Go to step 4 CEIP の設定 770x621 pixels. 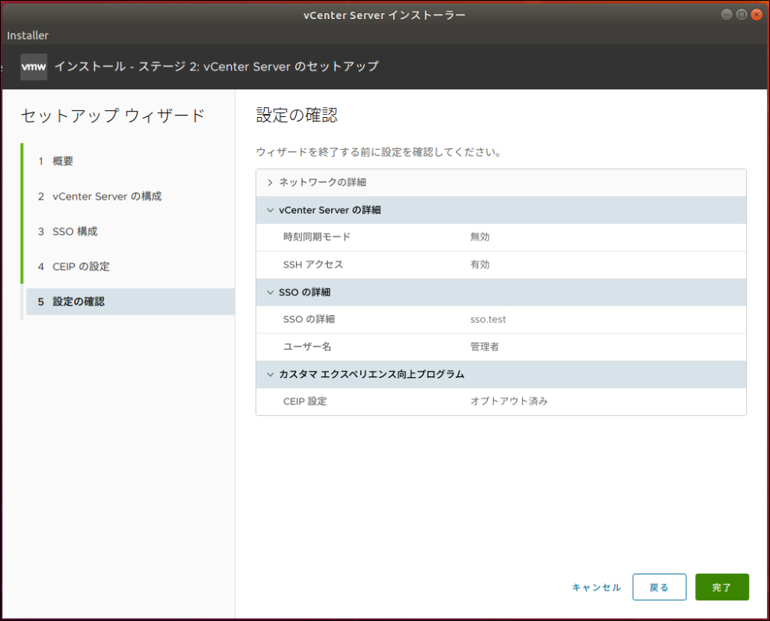pyautogui.click(x=73, y=267)
